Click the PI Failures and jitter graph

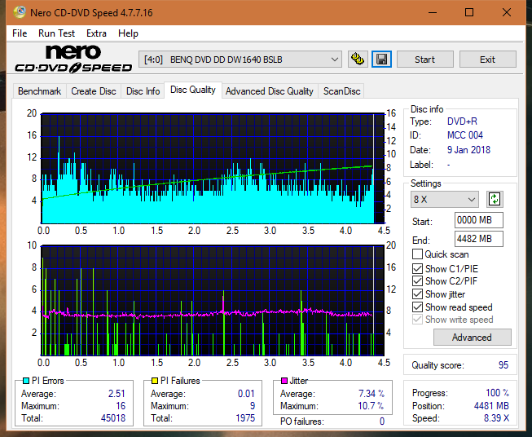pos(213,301)
